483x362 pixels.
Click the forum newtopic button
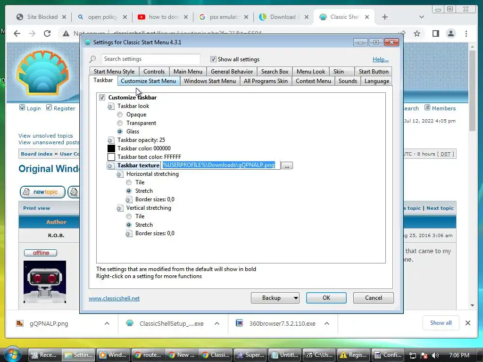pyautogui.click(x=42, y=192)
